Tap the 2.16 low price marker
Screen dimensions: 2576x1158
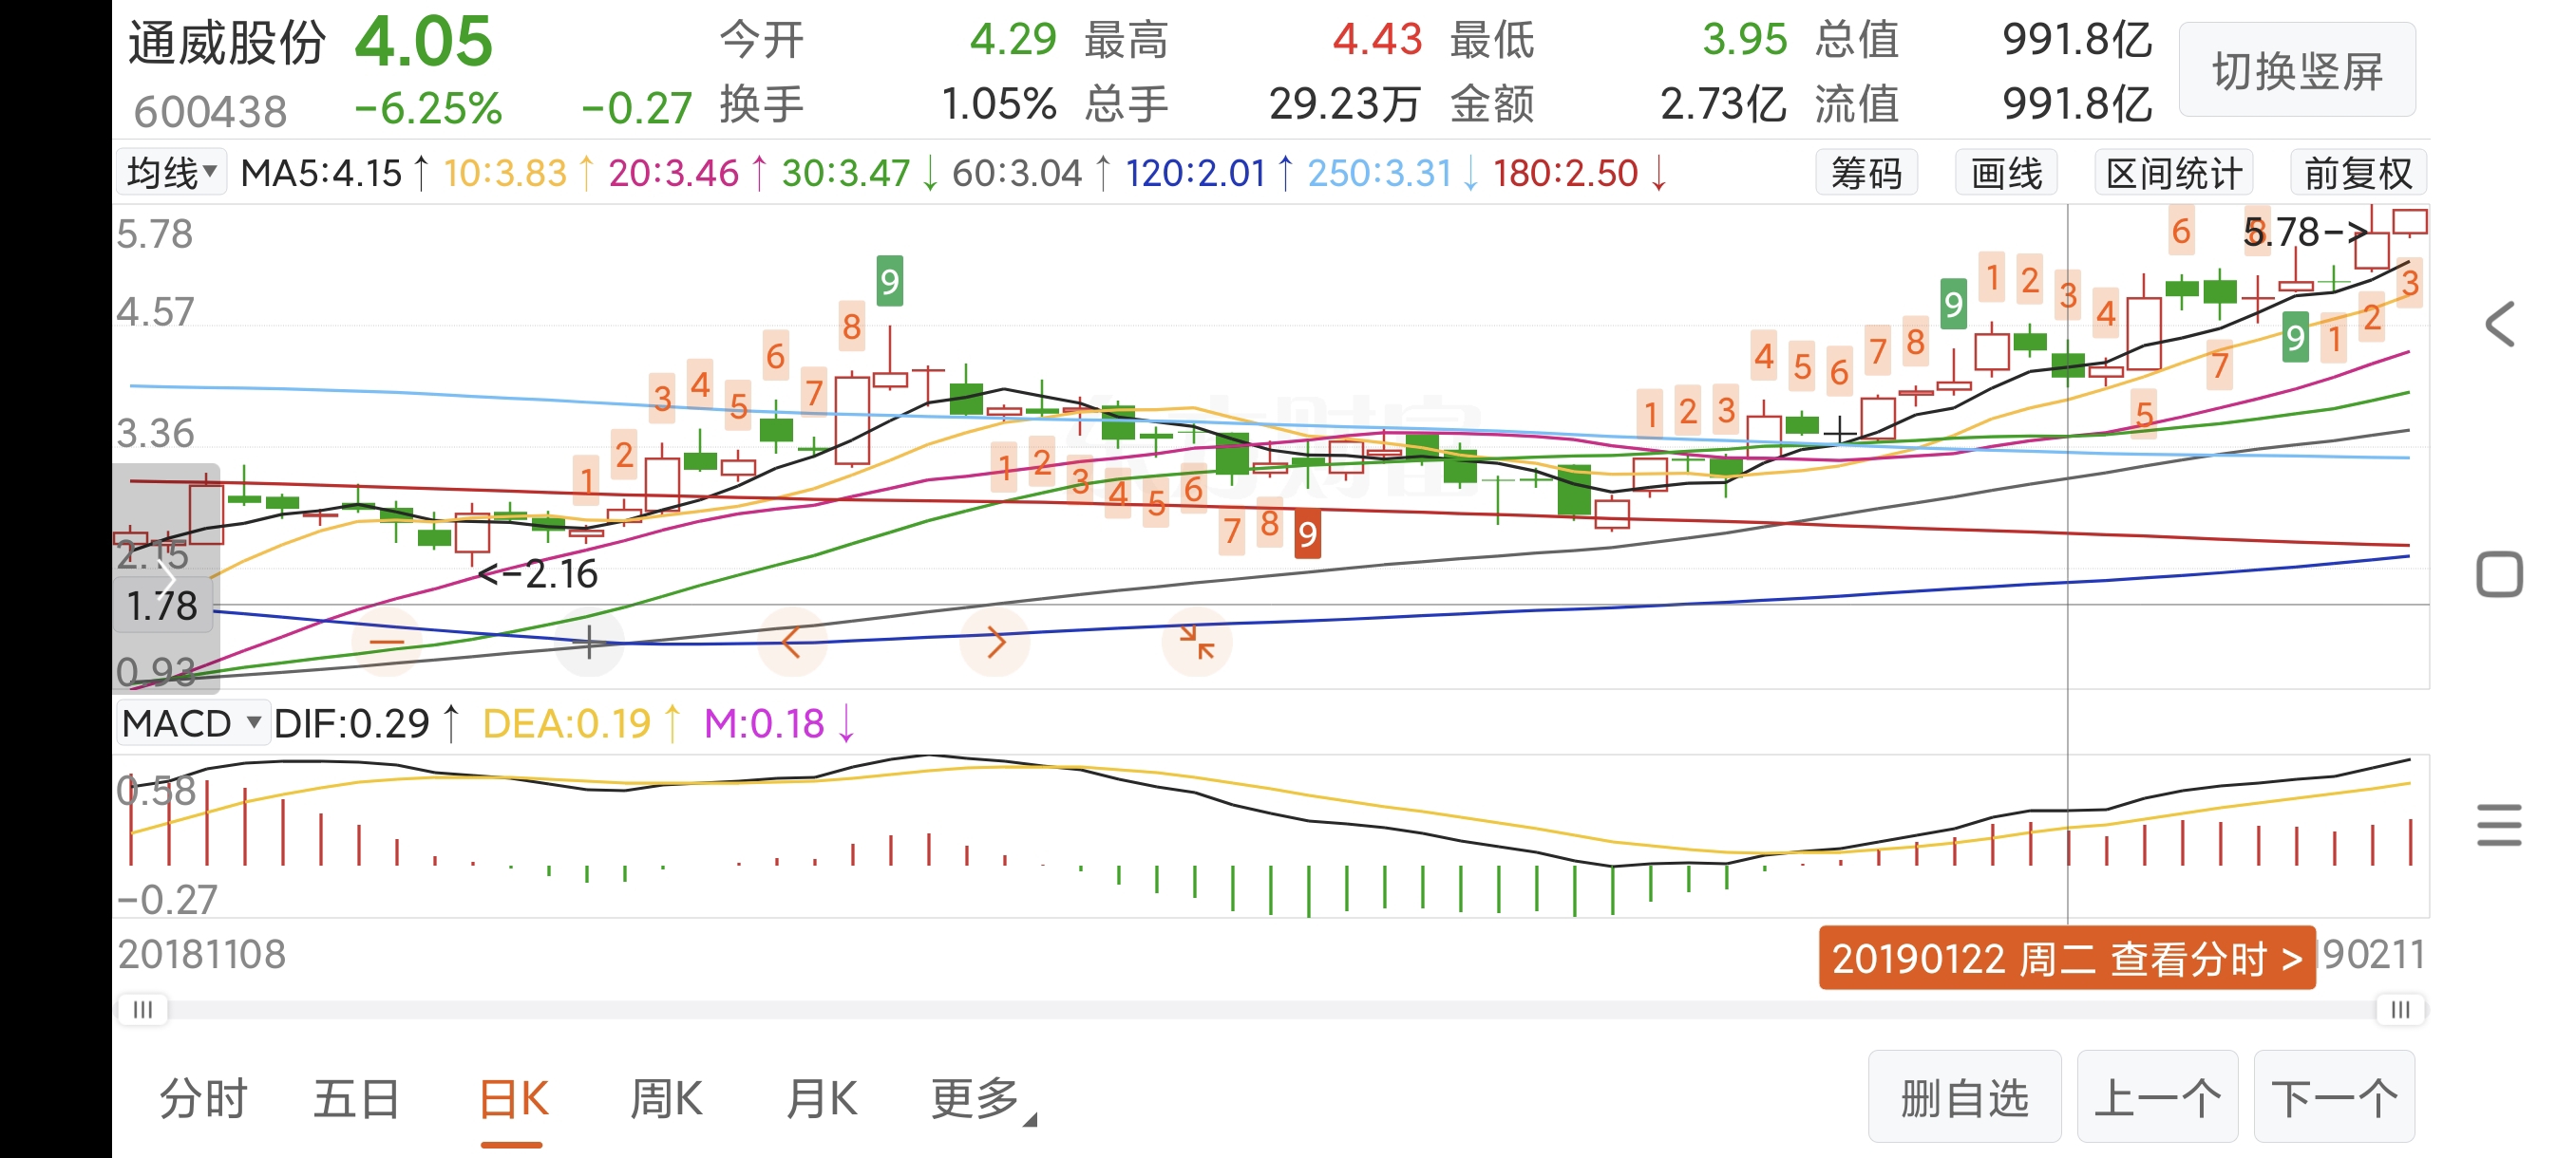click(x=538, y=573)
